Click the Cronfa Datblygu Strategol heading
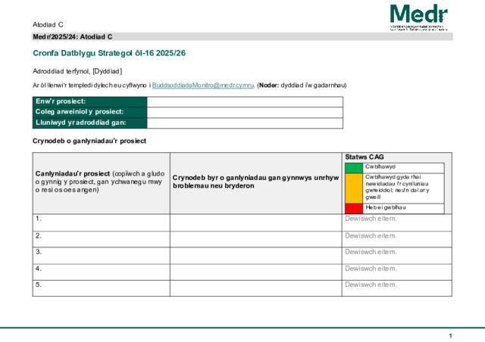The image size is (485, 342). point(109,54)
